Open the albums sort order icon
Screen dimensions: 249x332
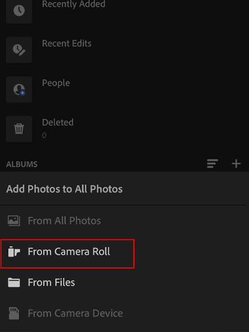[x=212, y=164]
